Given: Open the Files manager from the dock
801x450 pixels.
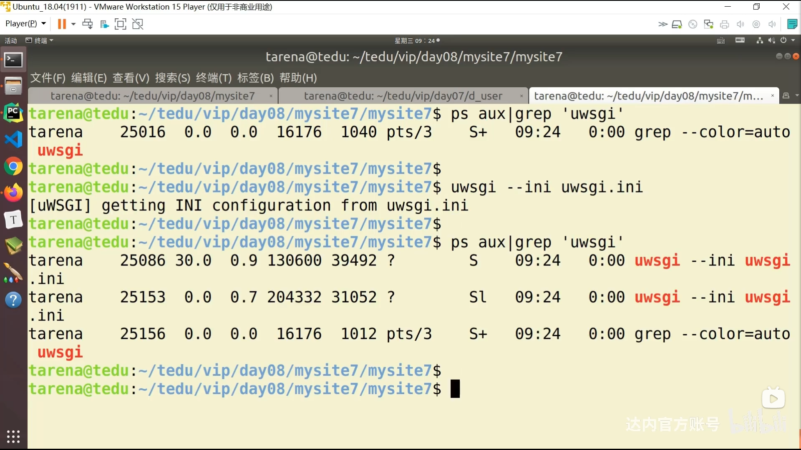Looking at the screenshot, I should (x=13, y=86).
